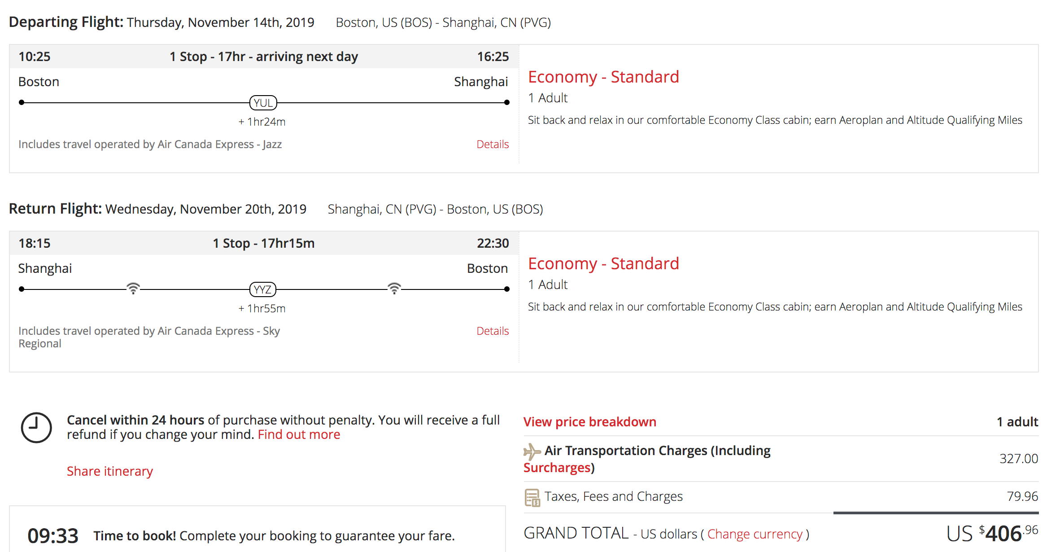This screenshot has width=1047, height=552.
Task: Expand View price breakdown
Action: pyautogui.click(x=589, y=422)
